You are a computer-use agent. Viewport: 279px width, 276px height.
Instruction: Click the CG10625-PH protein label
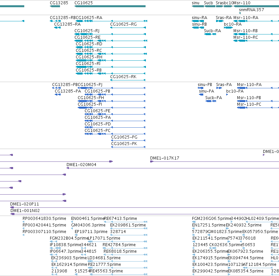click(91, 98)
